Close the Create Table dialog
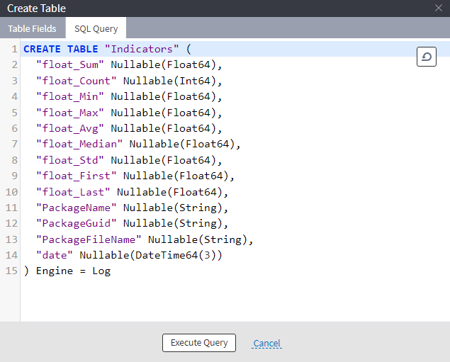Image resolution: width=450 pixels, height=362 pixels. 438,8
